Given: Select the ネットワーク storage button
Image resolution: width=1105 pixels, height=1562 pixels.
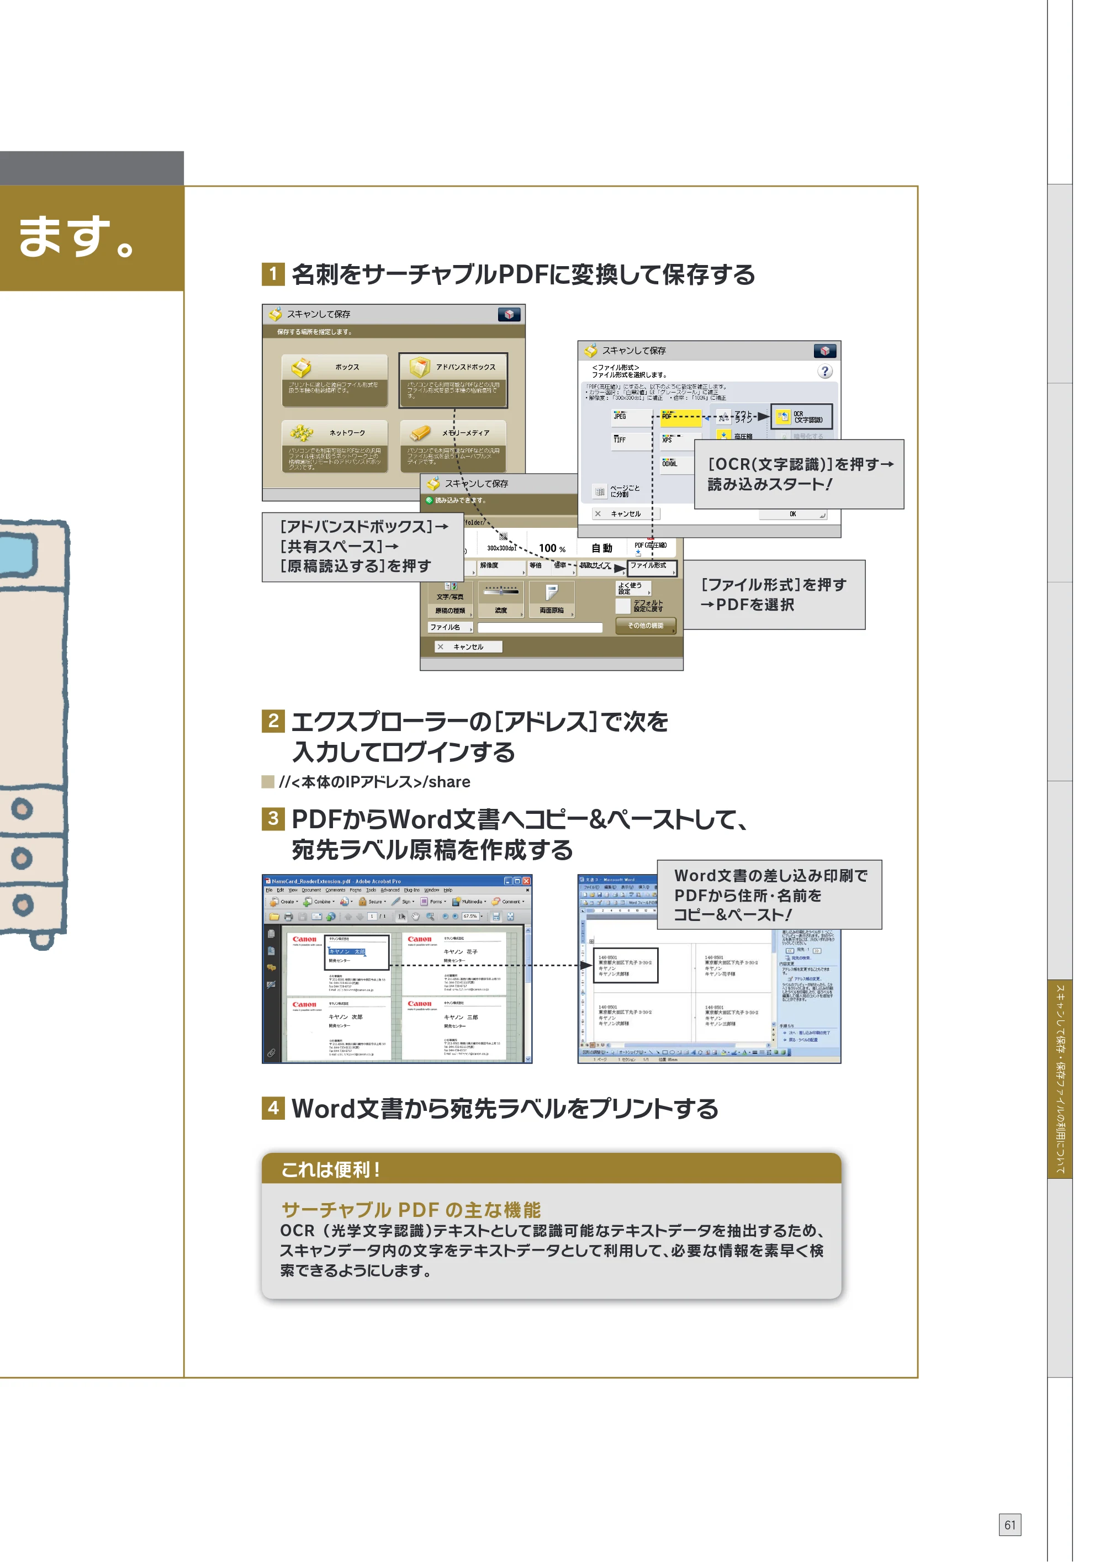Looking at the screenshot, I should (335, 446).
